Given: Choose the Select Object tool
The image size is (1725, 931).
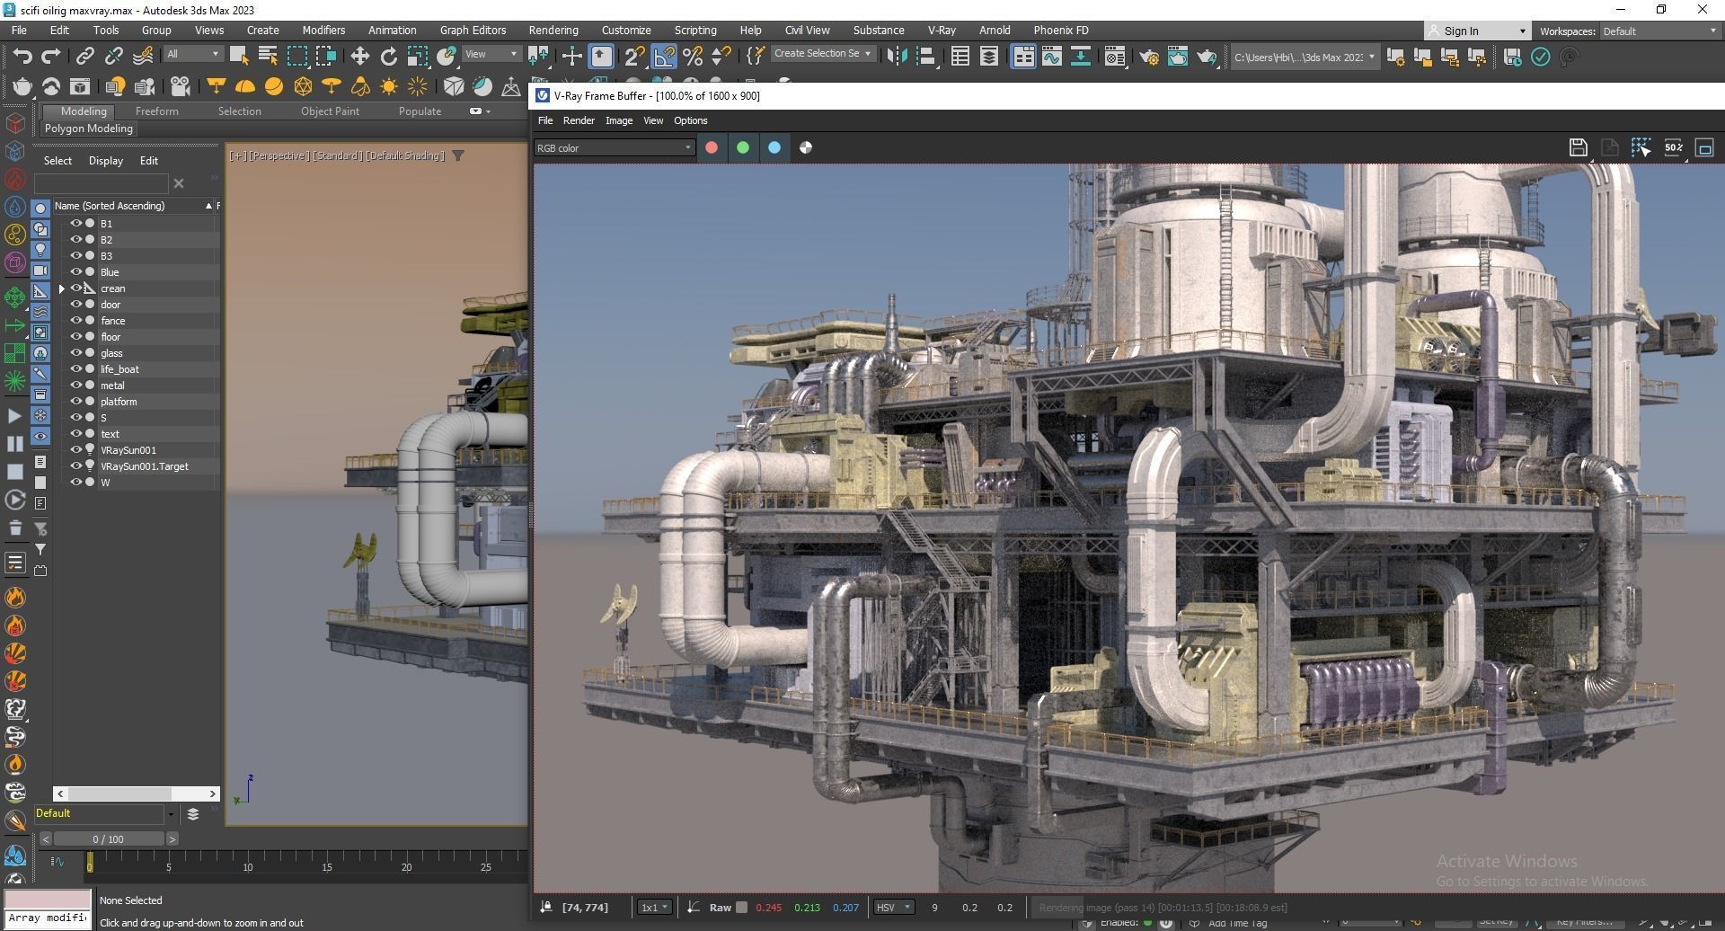Looking at the screenshot, I should [239, 56].
